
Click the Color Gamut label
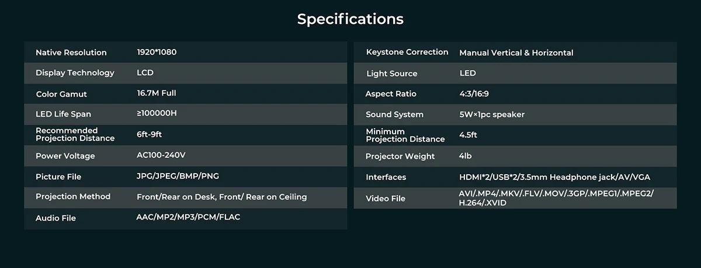[x=61, y=94]
